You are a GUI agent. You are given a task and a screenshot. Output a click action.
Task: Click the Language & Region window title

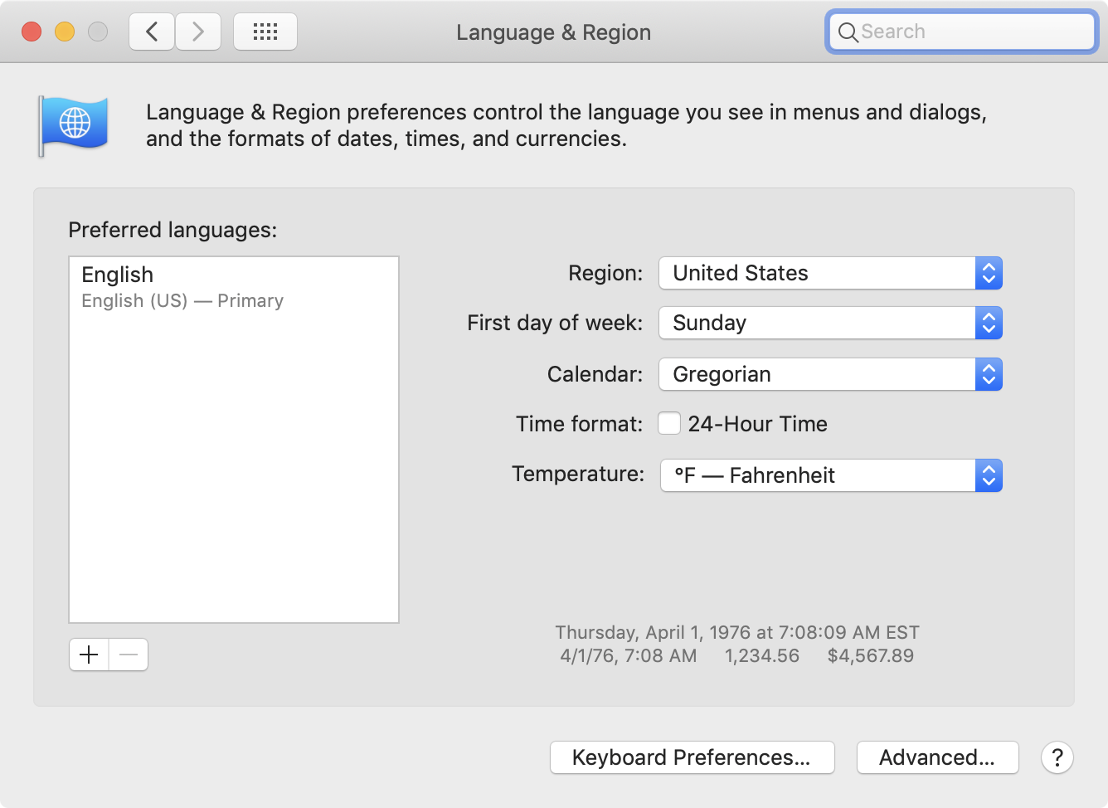[552, 32]
